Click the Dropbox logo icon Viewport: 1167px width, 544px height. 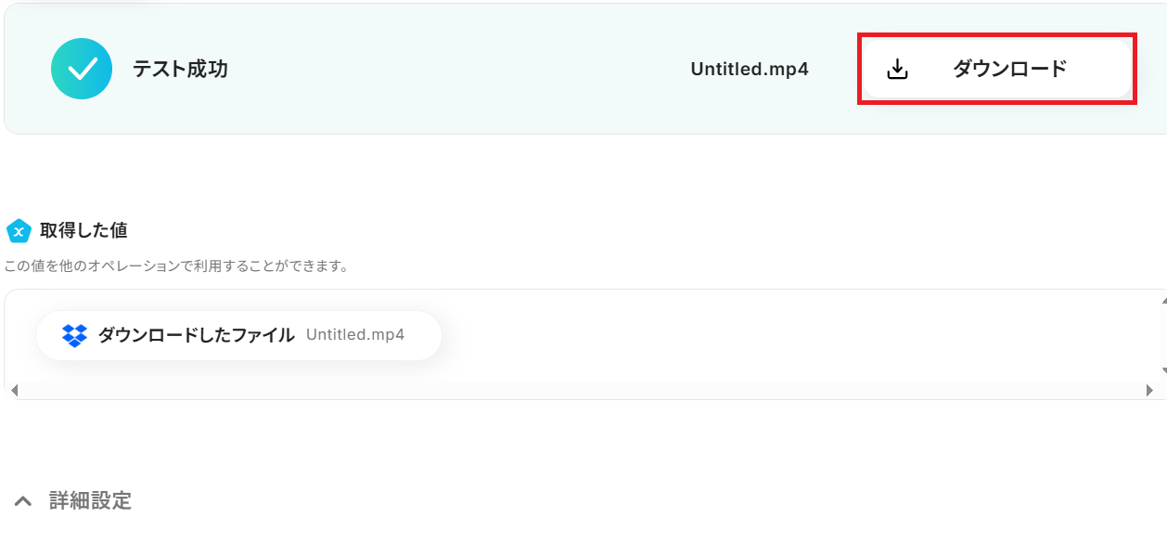pyautogui.click(x=74, y=335)
